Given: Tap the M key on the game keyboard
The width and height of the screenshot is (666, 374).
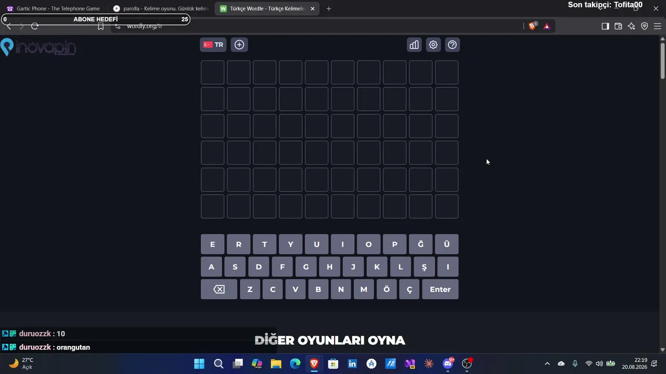Looking at the screenshot, I should (364, 289).
